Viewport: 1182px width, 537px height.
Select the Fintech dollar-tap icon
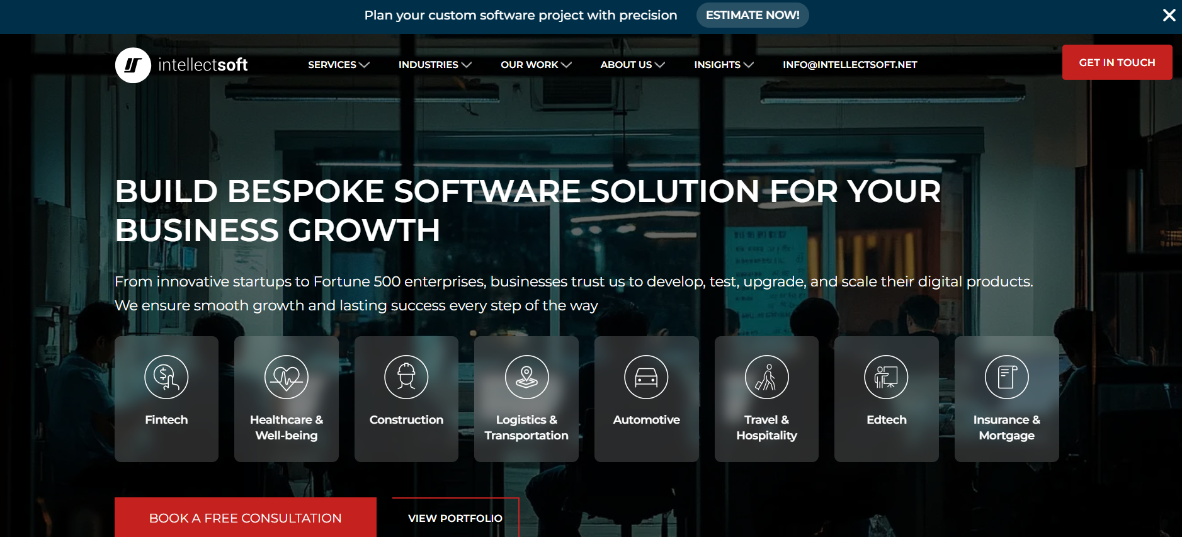[166, 377]
